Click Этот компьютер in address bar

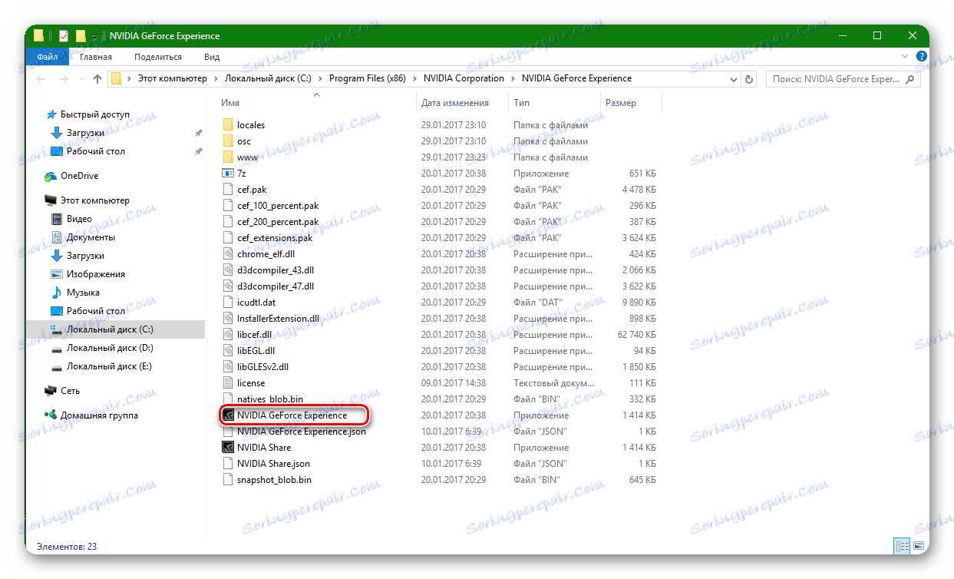point(172,78)
